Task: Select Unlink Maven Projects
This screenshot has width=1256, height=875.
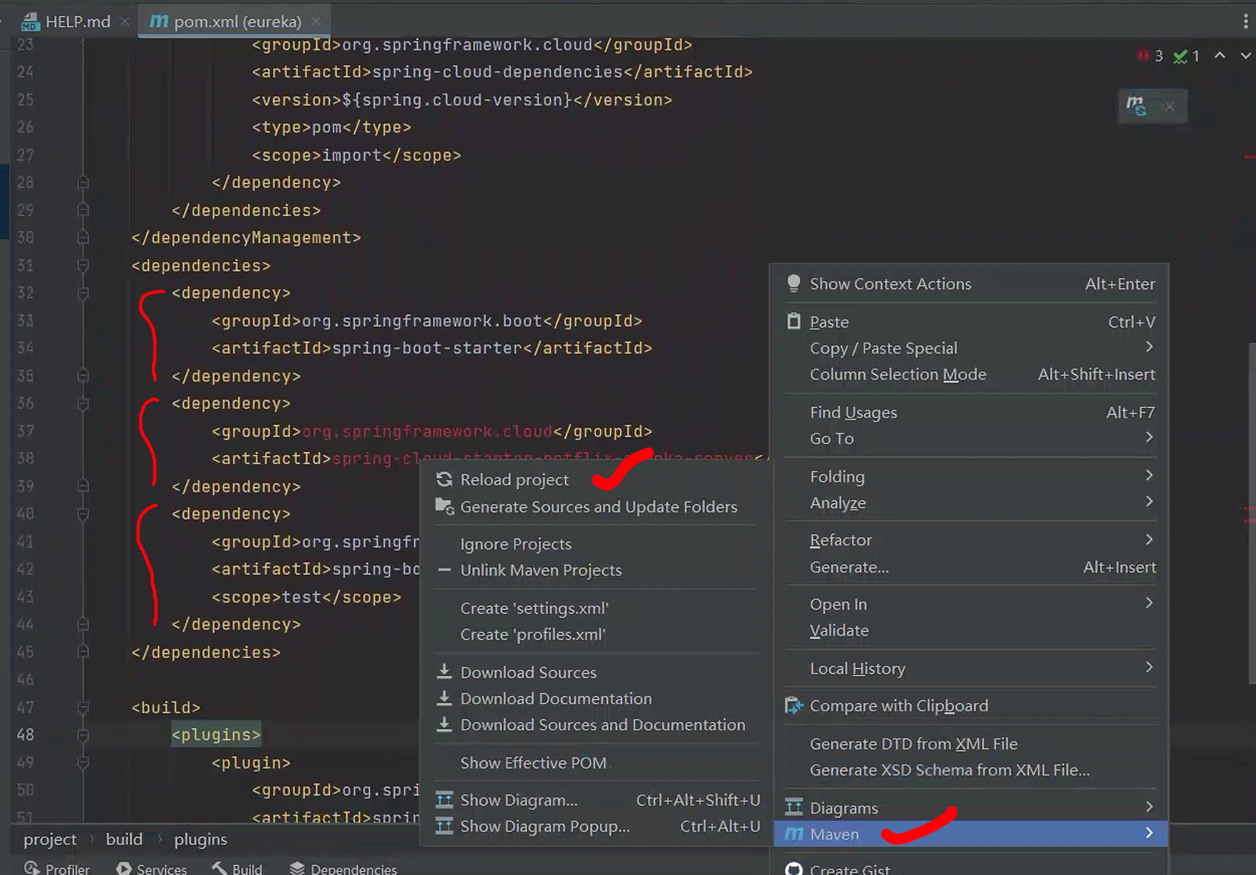Action: 541,570
